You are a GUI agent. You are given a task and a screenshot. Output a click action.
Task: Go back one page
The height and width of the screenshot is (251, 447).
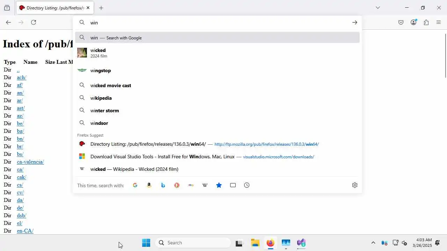pyautogui.click(x=8, y=22)
